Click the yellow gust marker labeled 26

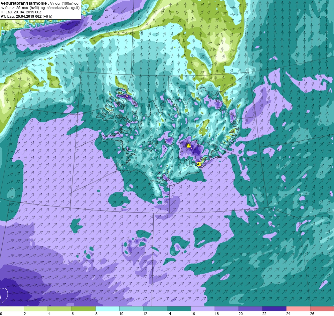(x=188, y=145)
